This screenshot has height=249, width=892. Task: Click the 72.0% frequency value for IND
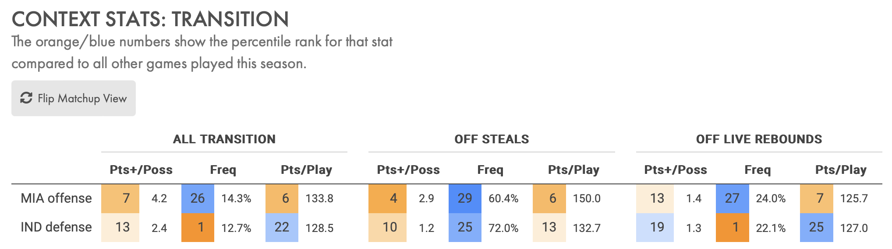(x=503, y=228)
